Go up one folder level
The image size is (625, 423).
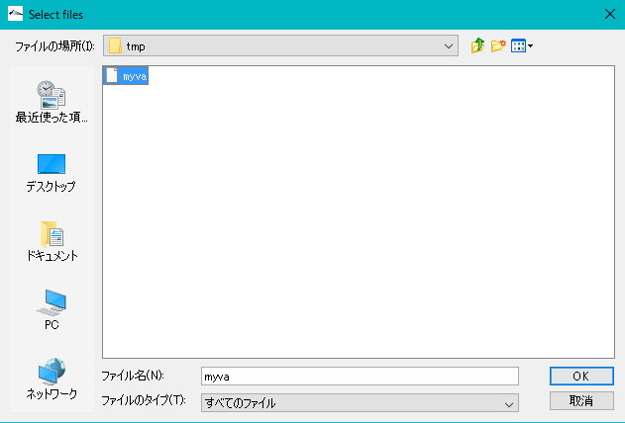pos(477,46)
